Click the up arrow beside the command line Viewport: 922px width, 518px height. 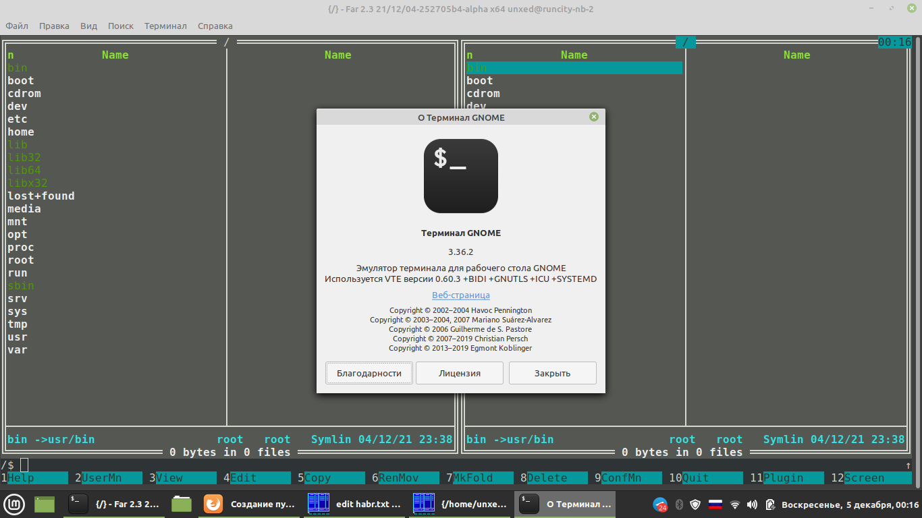909,465
